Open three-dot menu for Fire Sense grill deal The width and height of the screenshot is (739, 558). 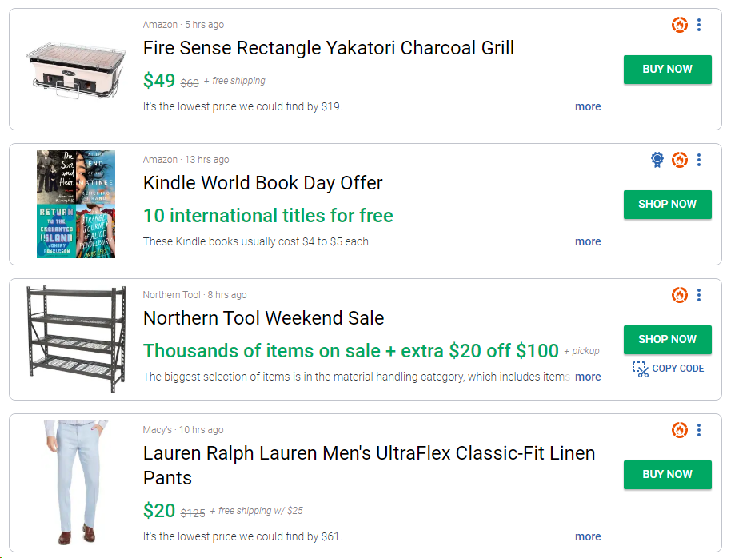coord(699,26)
